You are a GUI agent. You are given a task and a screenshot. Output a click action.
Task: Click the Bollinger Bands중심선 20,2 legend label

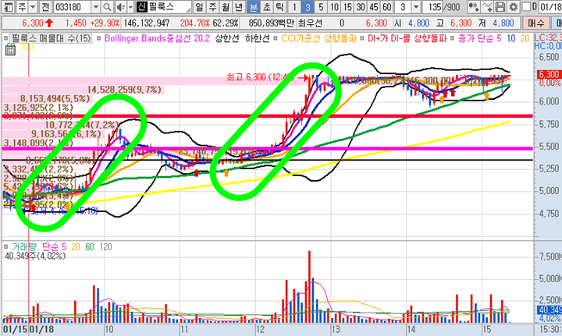(x=157, y=38)
